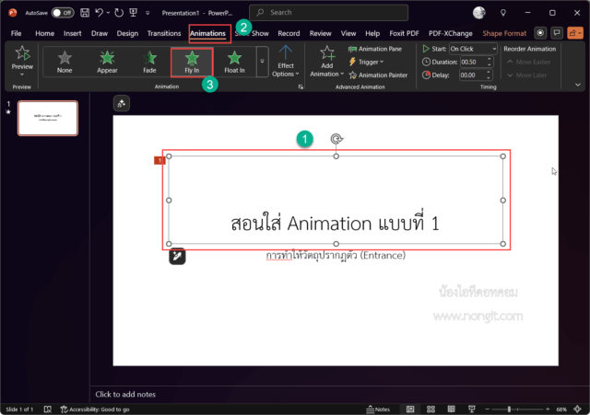Switch to the Transitions tab
Viewport: 590px width, 415px height.
coord(164,33)
